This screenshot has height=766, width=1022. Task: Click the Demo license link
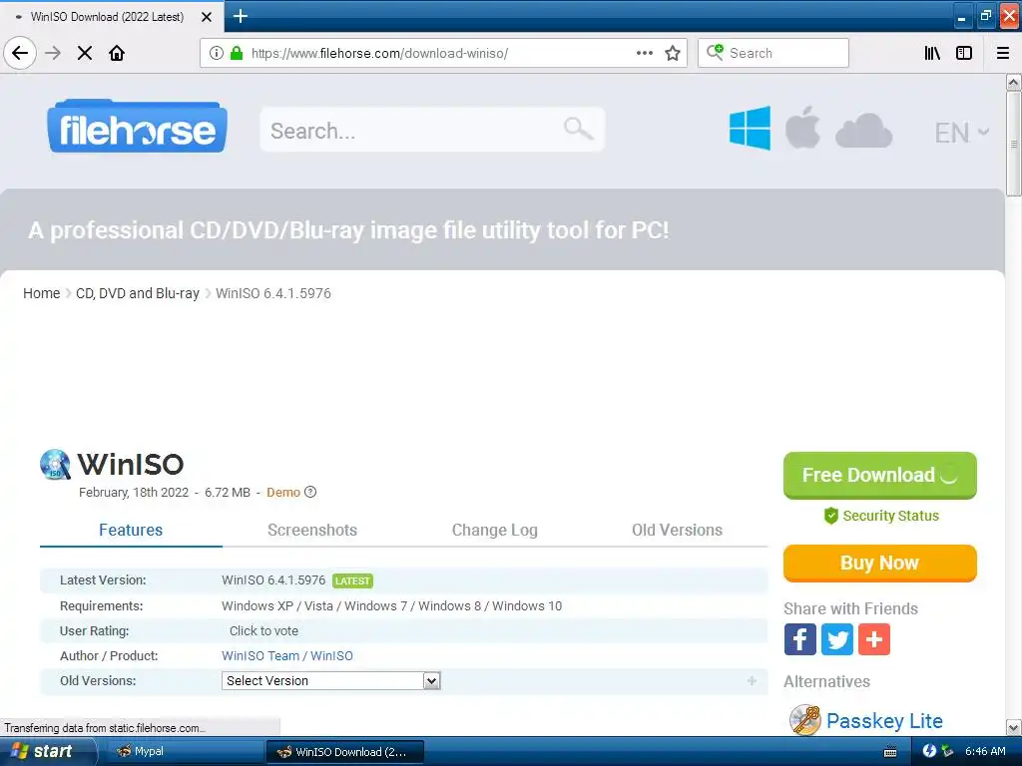tap(283, 493)
